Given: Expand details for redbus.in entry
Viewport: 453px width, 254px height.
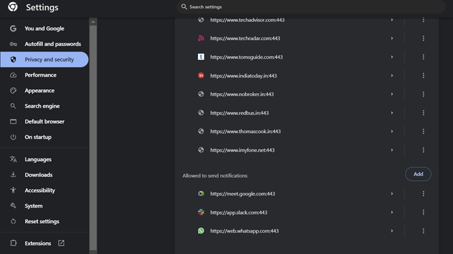Looking at the screenshot, I should tap(392, 112).
